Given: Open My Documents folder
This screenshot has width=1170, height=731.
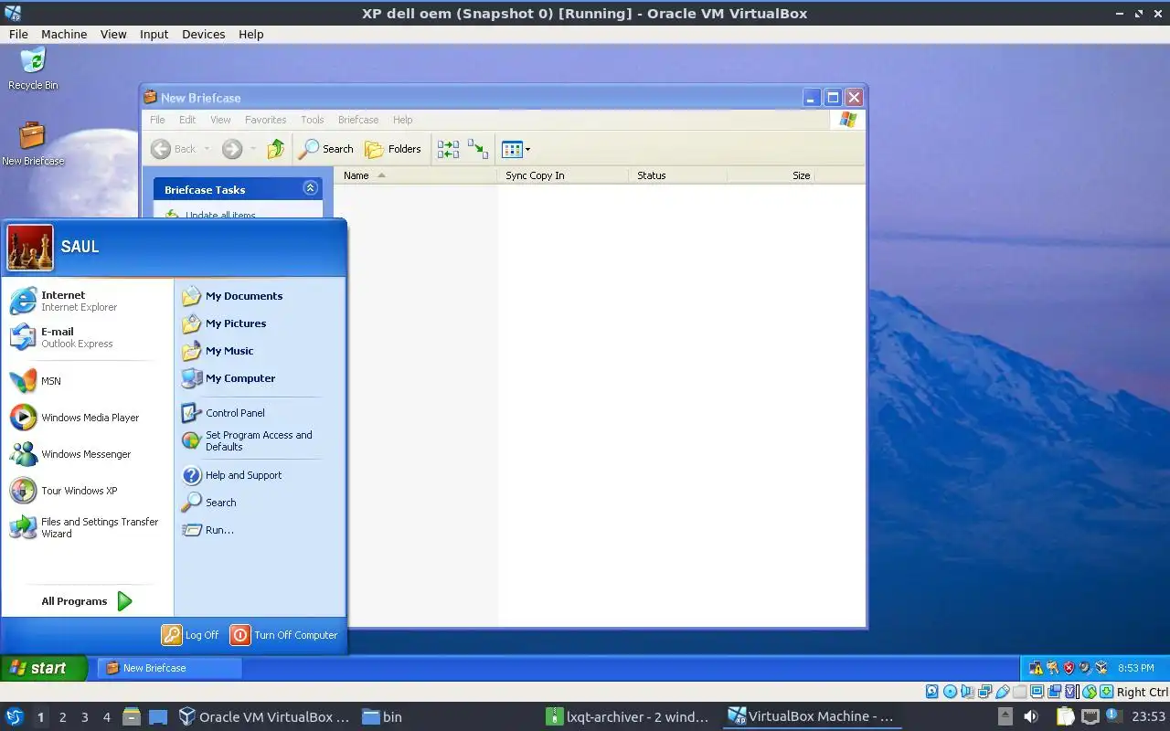Looking at the screenshot, I should (x=260, y=296).
